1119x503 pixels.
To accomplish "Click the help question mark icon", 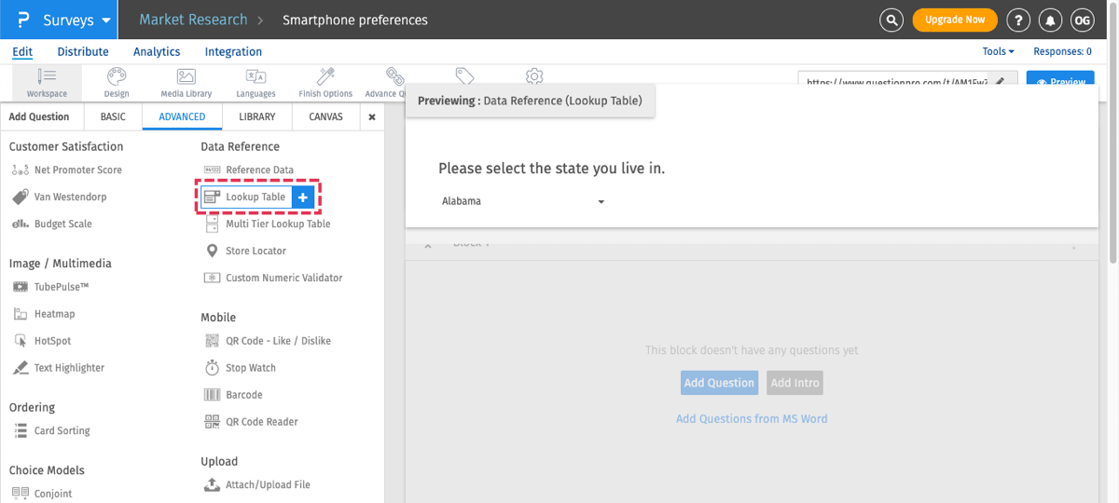I will pos(1019,20).
